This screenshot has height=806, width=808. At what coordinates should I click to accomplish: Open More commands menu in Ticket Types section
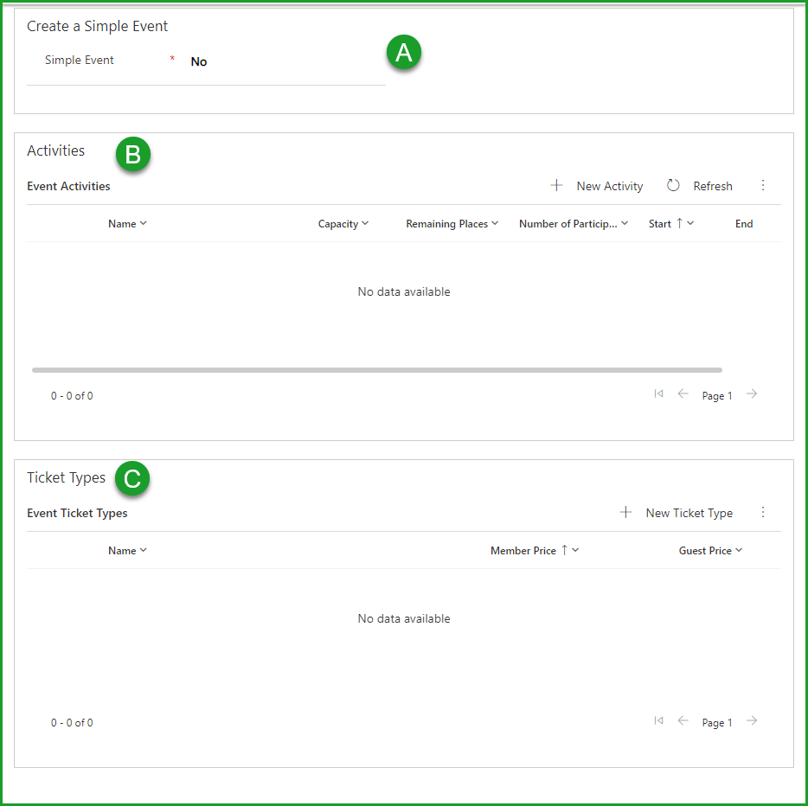coord(763,512)
